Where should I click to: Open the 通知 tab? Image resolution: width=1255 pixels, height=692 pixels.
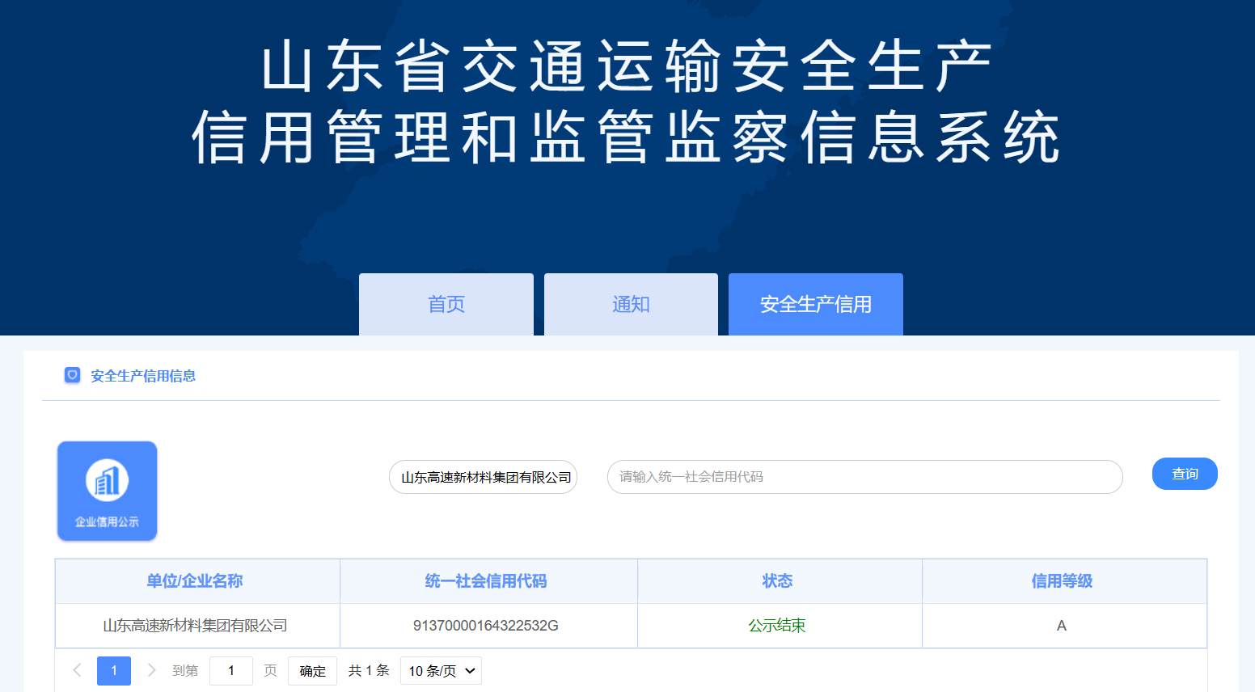click(631, 304)
